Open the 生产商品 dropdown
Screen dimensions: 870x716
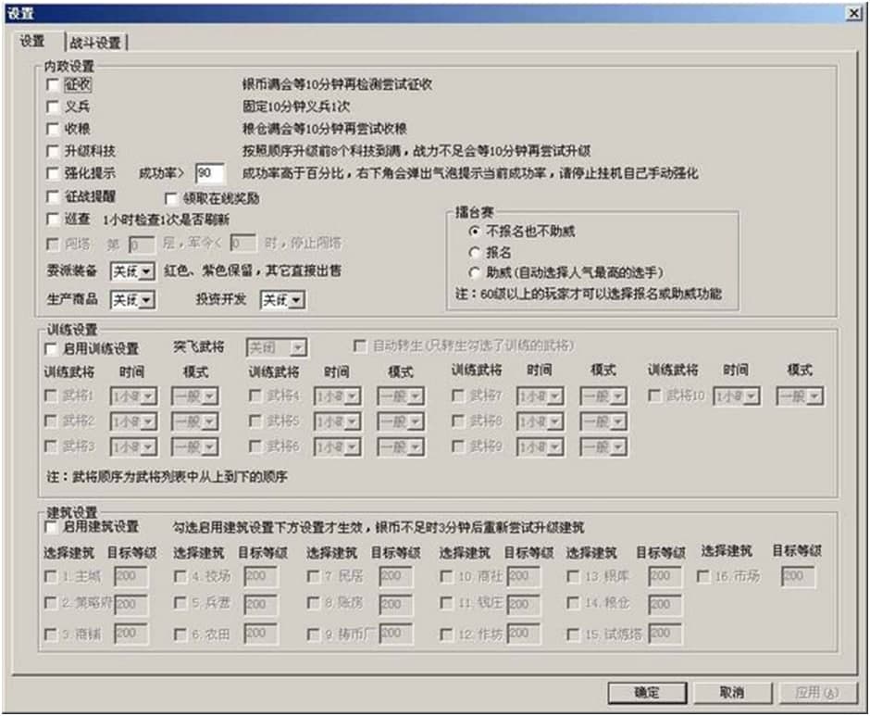(132, 300)
